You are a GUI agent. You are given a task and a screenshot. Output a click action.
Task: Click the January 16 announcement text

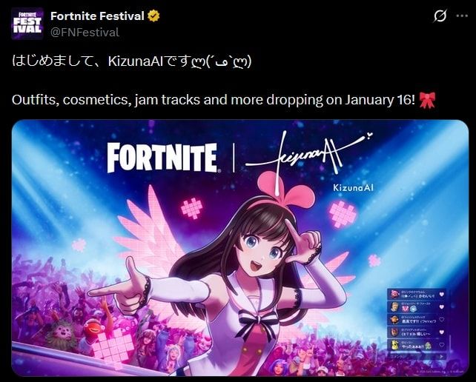coord(213,100)
